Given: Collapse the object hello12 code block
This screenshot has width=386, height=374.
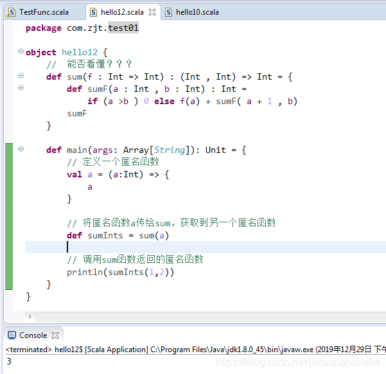Looking at the screenshot, I should coord(21,51).
